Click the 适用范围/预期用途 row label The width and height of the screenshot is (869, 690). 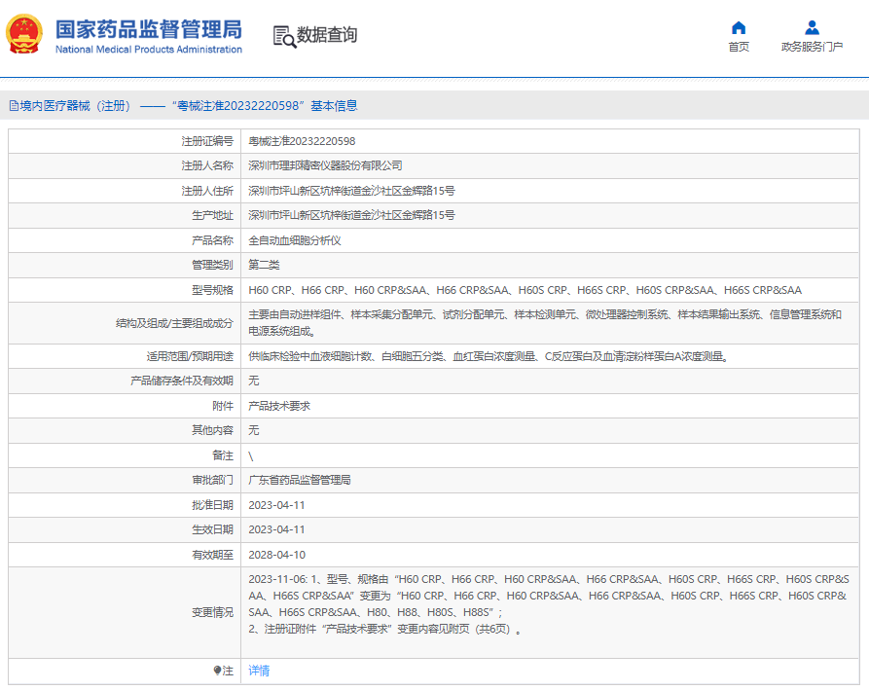point(190,356)
